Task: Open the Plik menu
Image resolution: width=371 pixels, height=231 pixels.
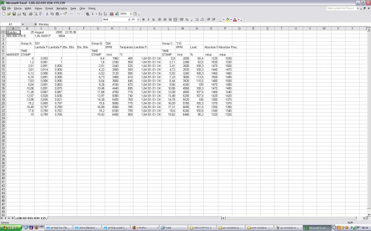Action: tap(9, 8)
